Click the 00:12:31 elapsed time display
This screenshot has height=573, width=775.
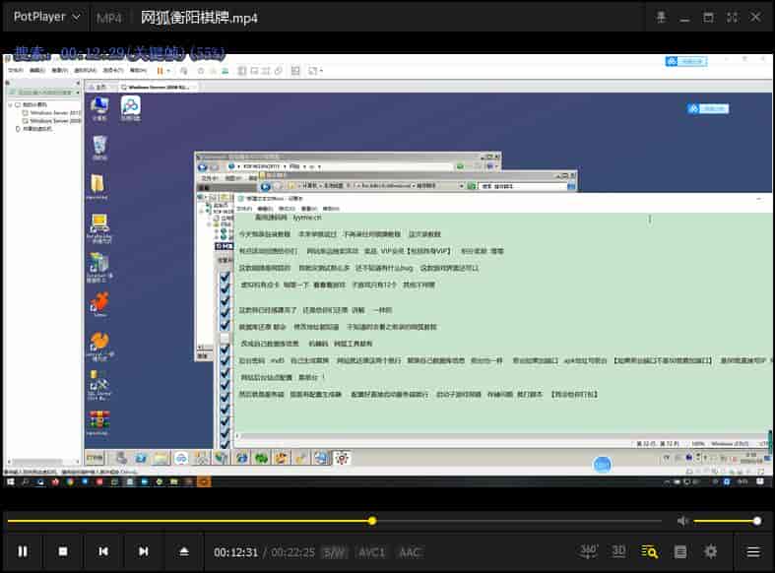coord(235,552)
